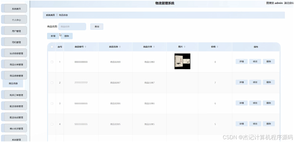This screenshot has width=294, height=142.
Task: Expand 用户管理 sidebar menu
Action: (x=15, y=31)
